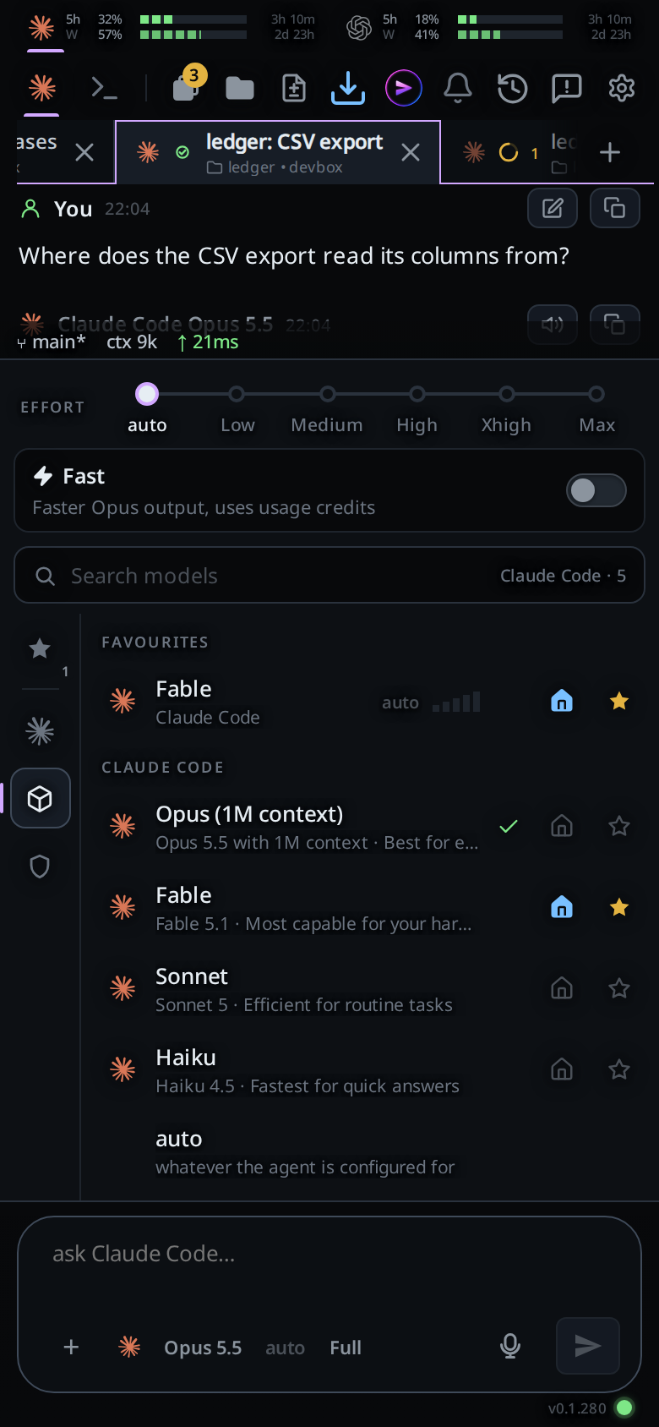Open the Full permission mode selector

(346, 1348)
